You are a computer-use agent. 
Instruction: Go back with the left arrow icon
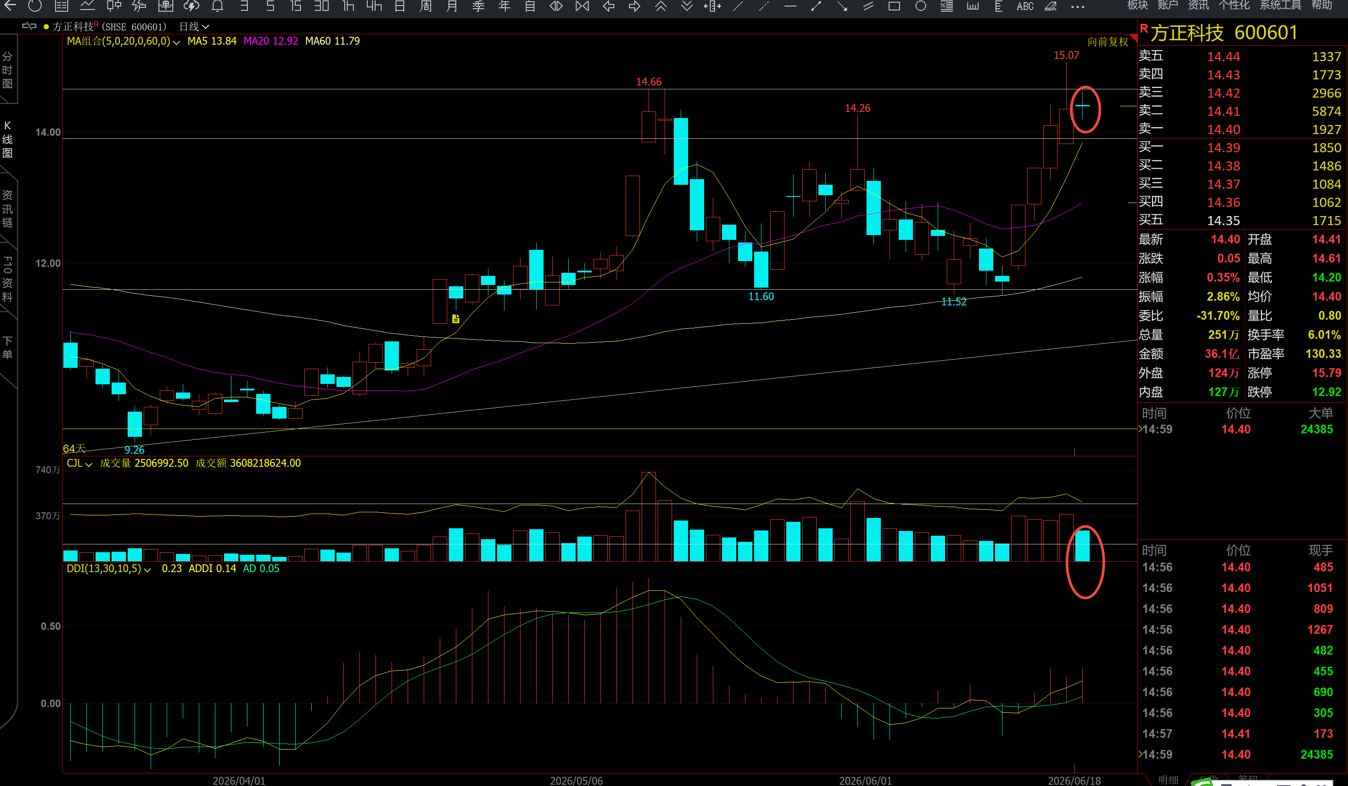tap(10, 6)
